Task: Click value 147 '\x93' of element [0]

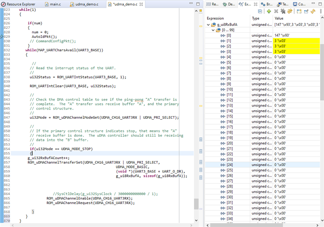Action: 282,35
